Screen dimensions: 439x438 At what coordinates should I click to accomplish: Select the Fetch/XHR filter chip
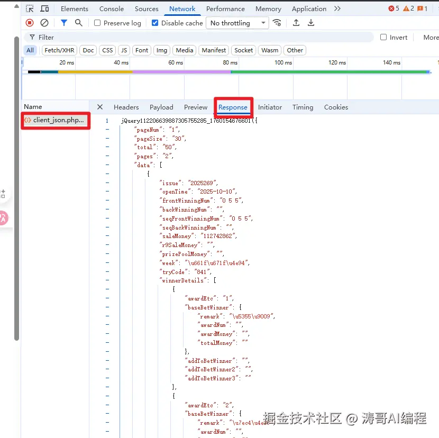(59, 50)
